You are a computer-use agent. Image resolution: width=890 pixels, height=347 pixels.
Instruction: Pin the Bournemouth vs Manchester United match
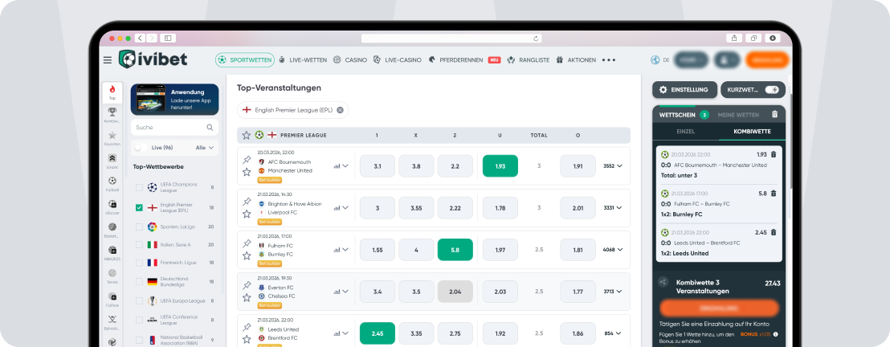click(x=247, y=160)
